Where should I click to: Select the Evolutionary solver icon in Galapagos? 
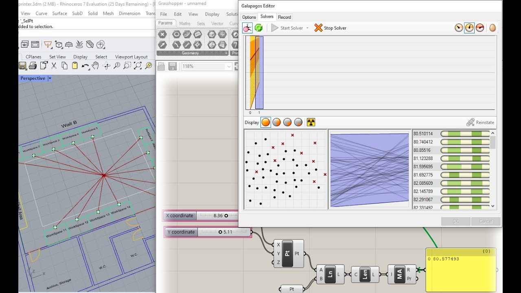point(247,28)
